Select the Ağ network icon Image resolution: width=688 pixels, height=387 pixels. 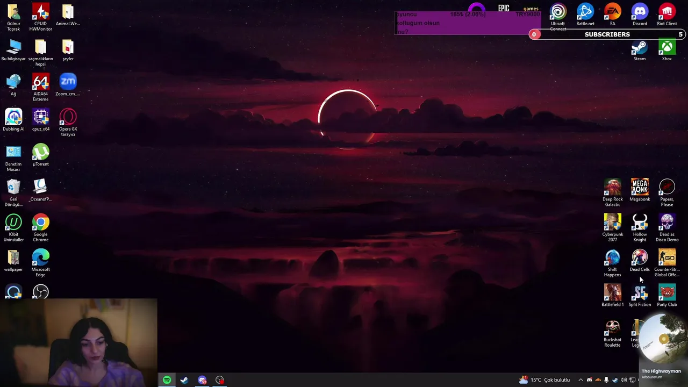tap(13, 85)
